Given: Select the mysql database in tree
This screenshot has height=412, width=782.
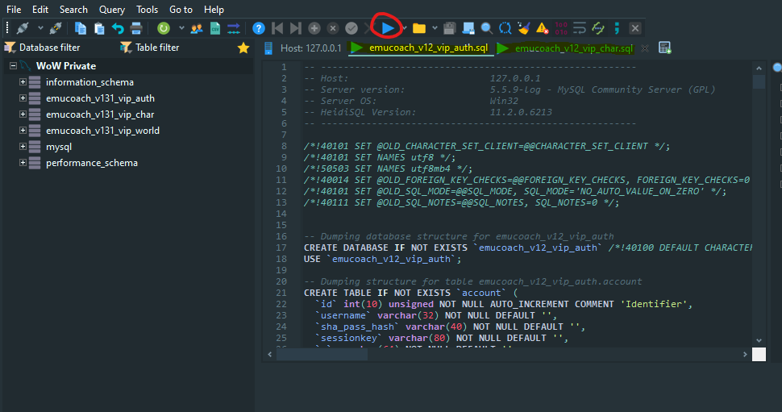Looking at the screenshot, I should tap(58, 147).
